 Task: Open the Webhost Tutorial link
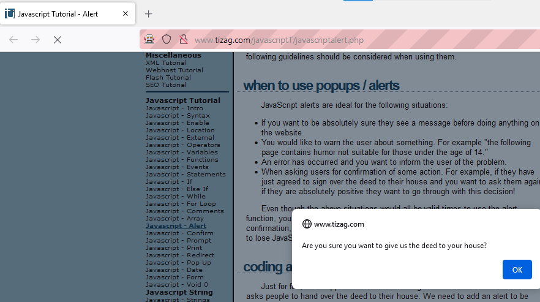click(174, 70)
